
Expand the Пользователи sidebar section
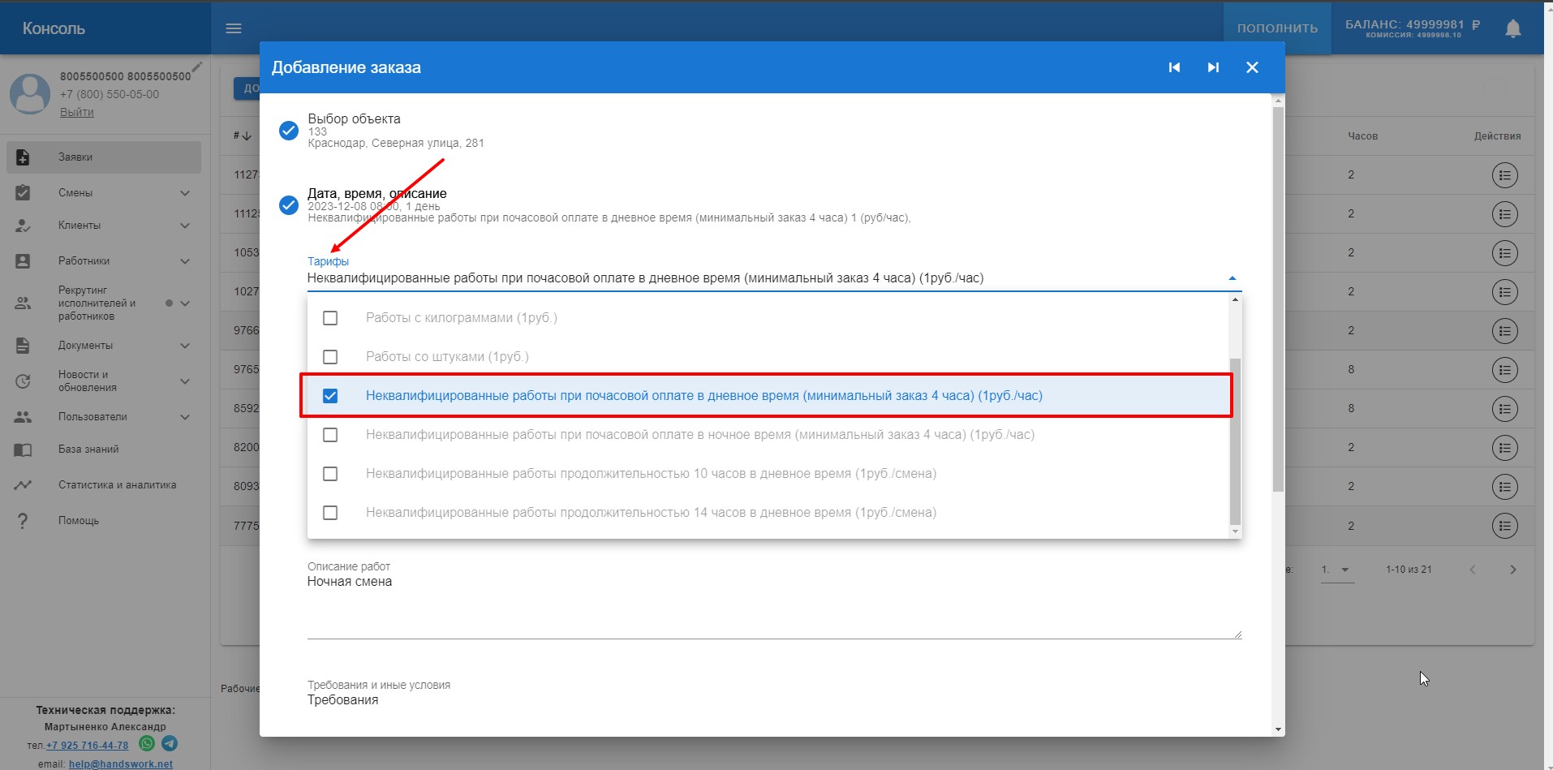tap(185, 417)
